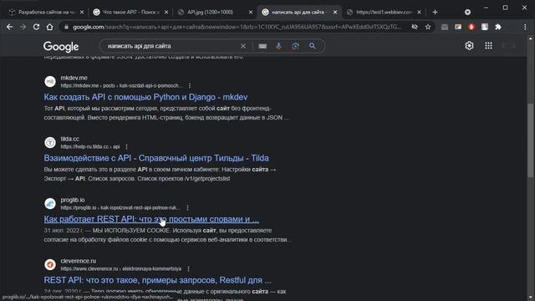Viewport: 535px width, 301px height.
Task: Open Как создать API с помощью Python link
Action: (145, 97)
